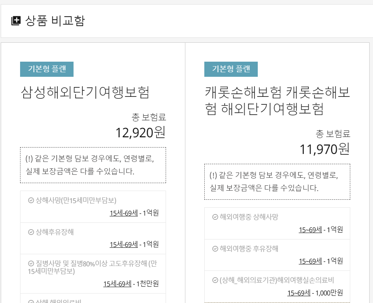This screenshot has width=373, height=303.
Task: Click 상해사망(만15세미만부담보) coverage label
Action: (76, 200)
